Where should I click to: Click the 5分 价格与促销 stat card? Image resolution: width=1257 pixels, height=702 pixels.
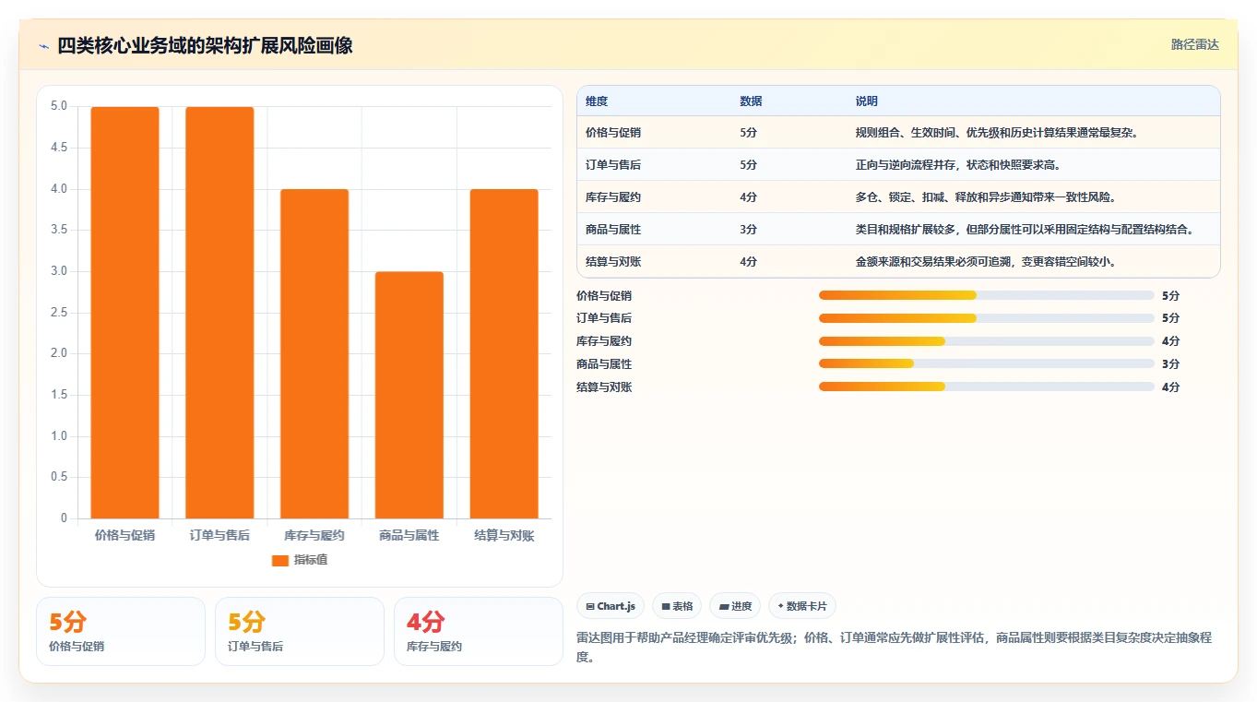121,631
